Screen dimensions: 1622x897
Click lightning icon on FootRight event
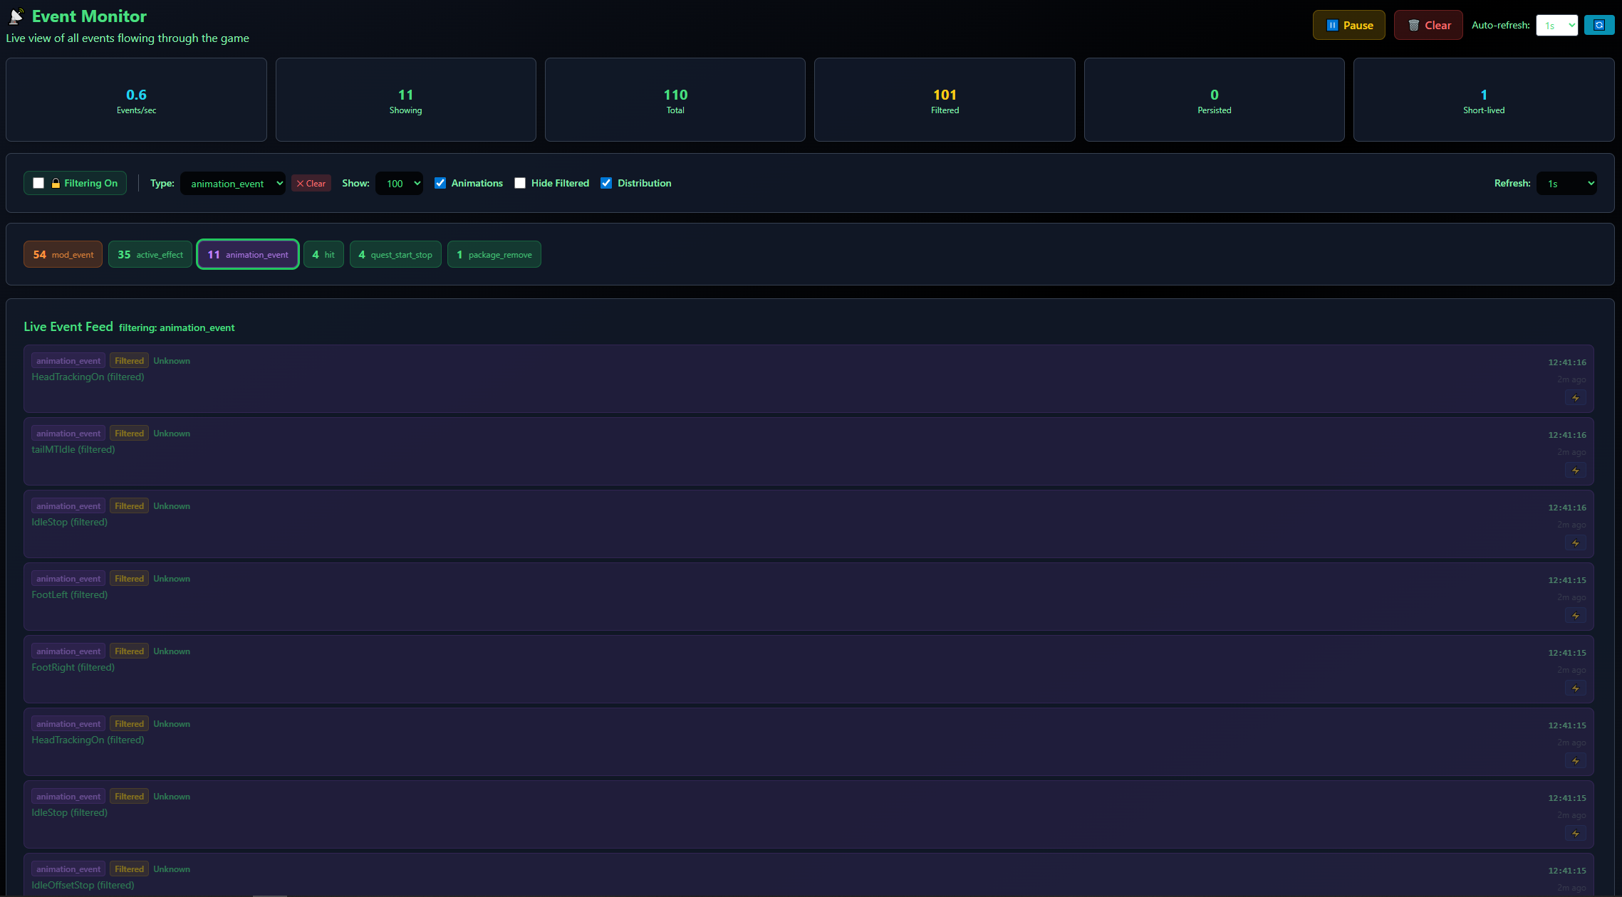1575,688
